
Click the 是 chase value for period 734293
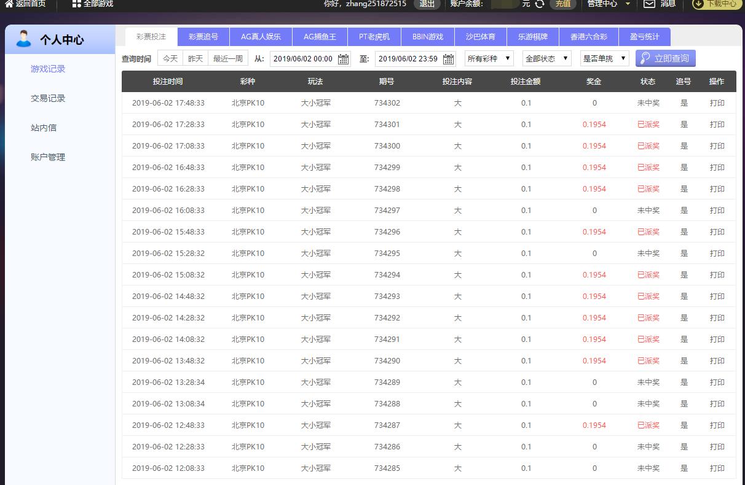[684, 297]
